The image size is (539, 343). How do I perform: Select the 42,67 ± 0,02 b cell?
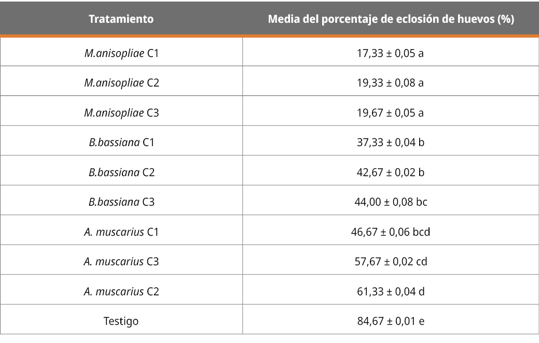(391, 172)
